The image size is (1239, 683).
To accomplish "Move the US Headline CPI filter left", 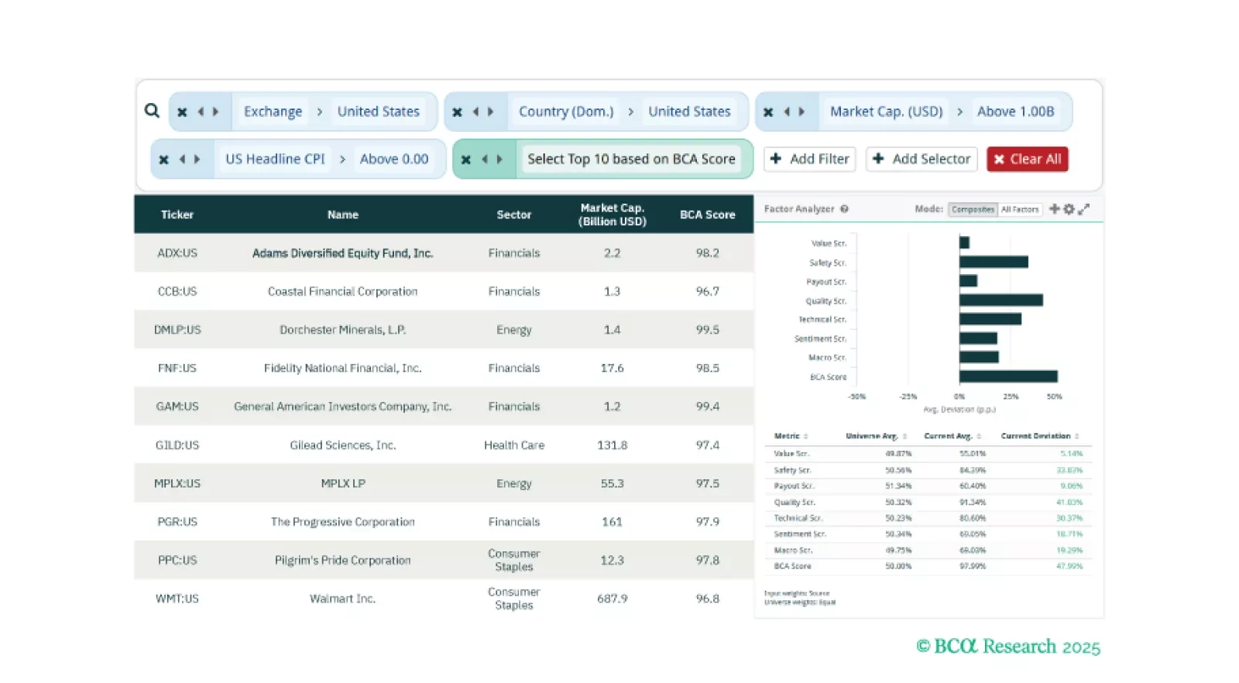I will pyautogui.click(x=182, y=160).
